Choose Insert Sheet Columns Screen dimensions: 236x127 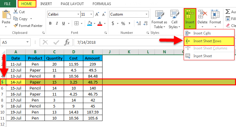[x=209, y=48]
